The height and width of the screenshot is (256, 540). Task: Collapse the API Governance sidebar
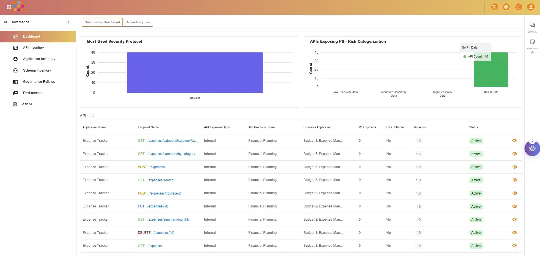coord(68,22)
